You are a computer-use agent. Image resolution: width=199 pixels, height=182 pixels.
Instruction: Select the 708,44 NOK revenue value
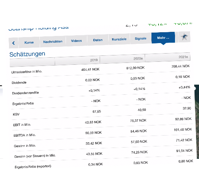point(181,66)
